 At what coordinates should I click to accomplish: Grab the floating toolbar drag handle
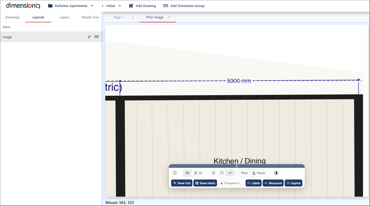pyautogui.click(x=236, y=166)
